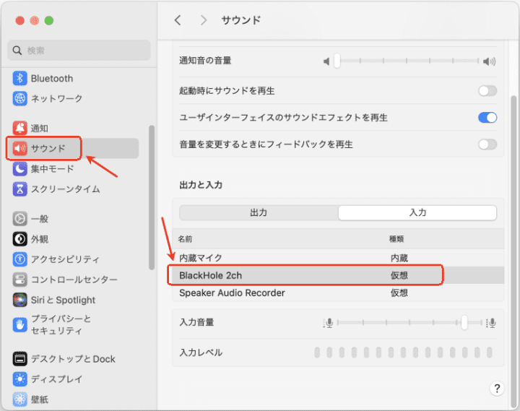Switch to the 出力 tab
The height and width of the screenshot is (411, 520).
[x=259, y=212]
